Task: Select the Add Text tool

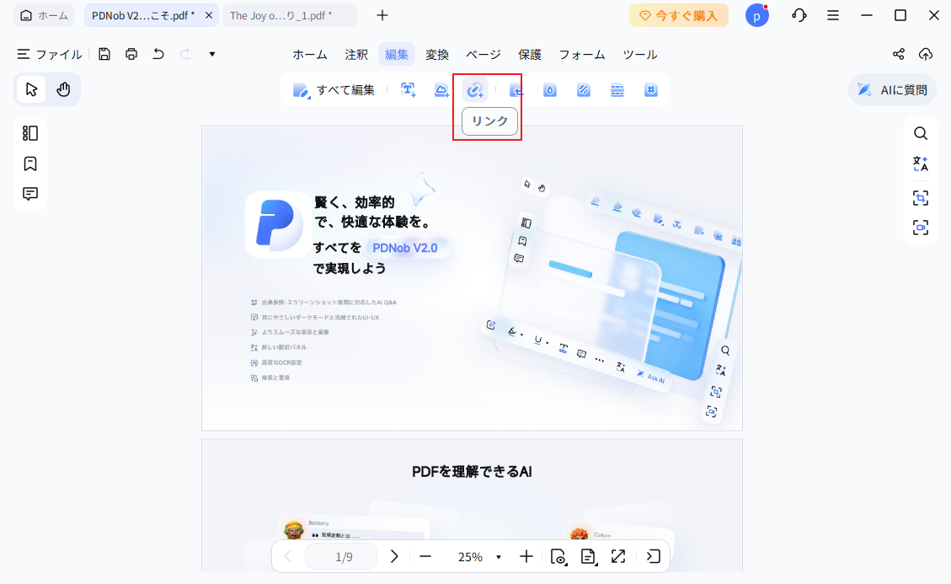Action: pyautogui.click(x=408, y=89)
